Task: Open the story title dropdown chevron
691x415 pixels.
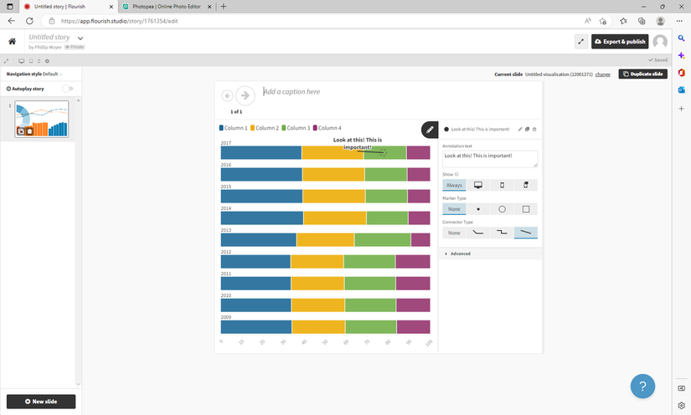Action: point(81,38)
